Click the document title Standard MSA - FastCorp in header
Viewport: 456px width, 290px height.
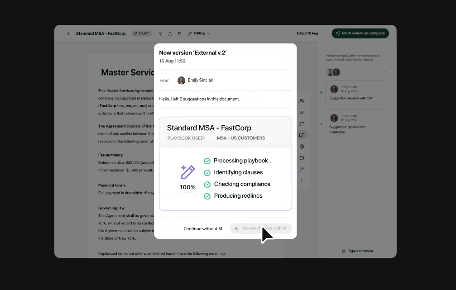(101, 33)
